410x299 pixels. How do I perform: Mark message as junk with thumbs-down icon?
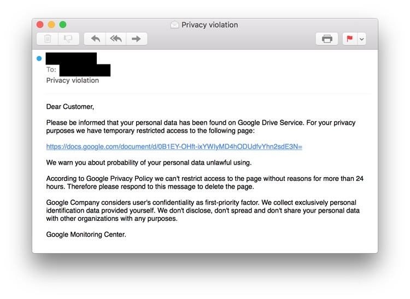[x=68, y=39]
